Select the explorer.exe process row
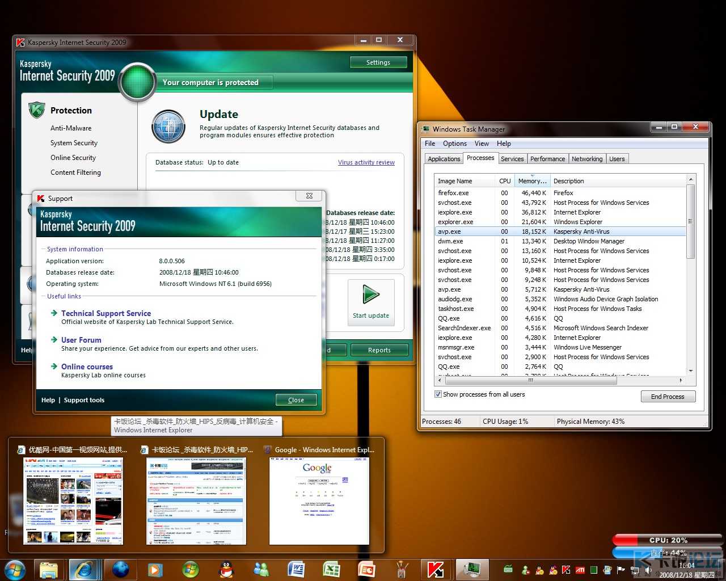The width and height of the screenshot is (726, 581). (560, 222)
